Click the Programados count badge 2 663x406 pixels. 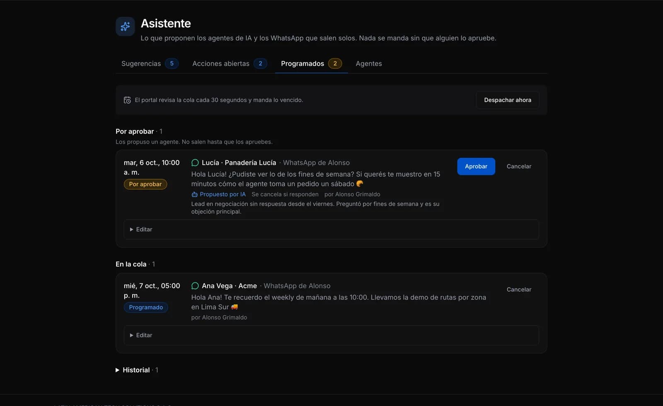335,63
